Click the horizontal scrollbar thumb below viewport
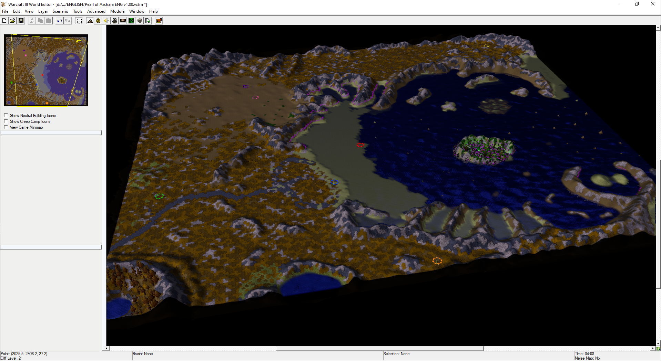661x361 pixels. point(380,349)
